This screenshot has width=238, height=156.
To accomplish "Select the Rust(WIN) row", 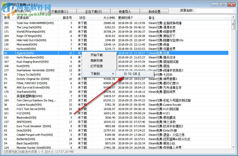I will [115, 66].
